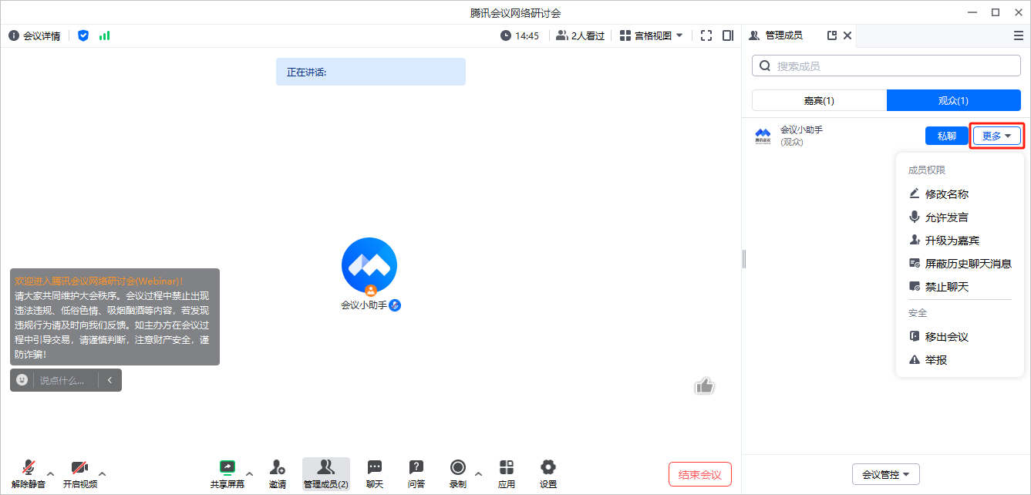1031x495 pixels.
Task: Click the 会议小助手 avatar in video area
Action: click(369, 265)
